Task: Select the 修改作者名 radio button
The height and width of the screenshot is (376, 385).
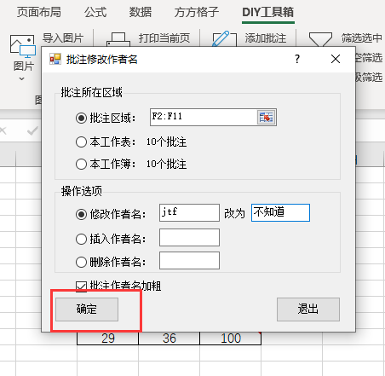Action: pos(81,214)
